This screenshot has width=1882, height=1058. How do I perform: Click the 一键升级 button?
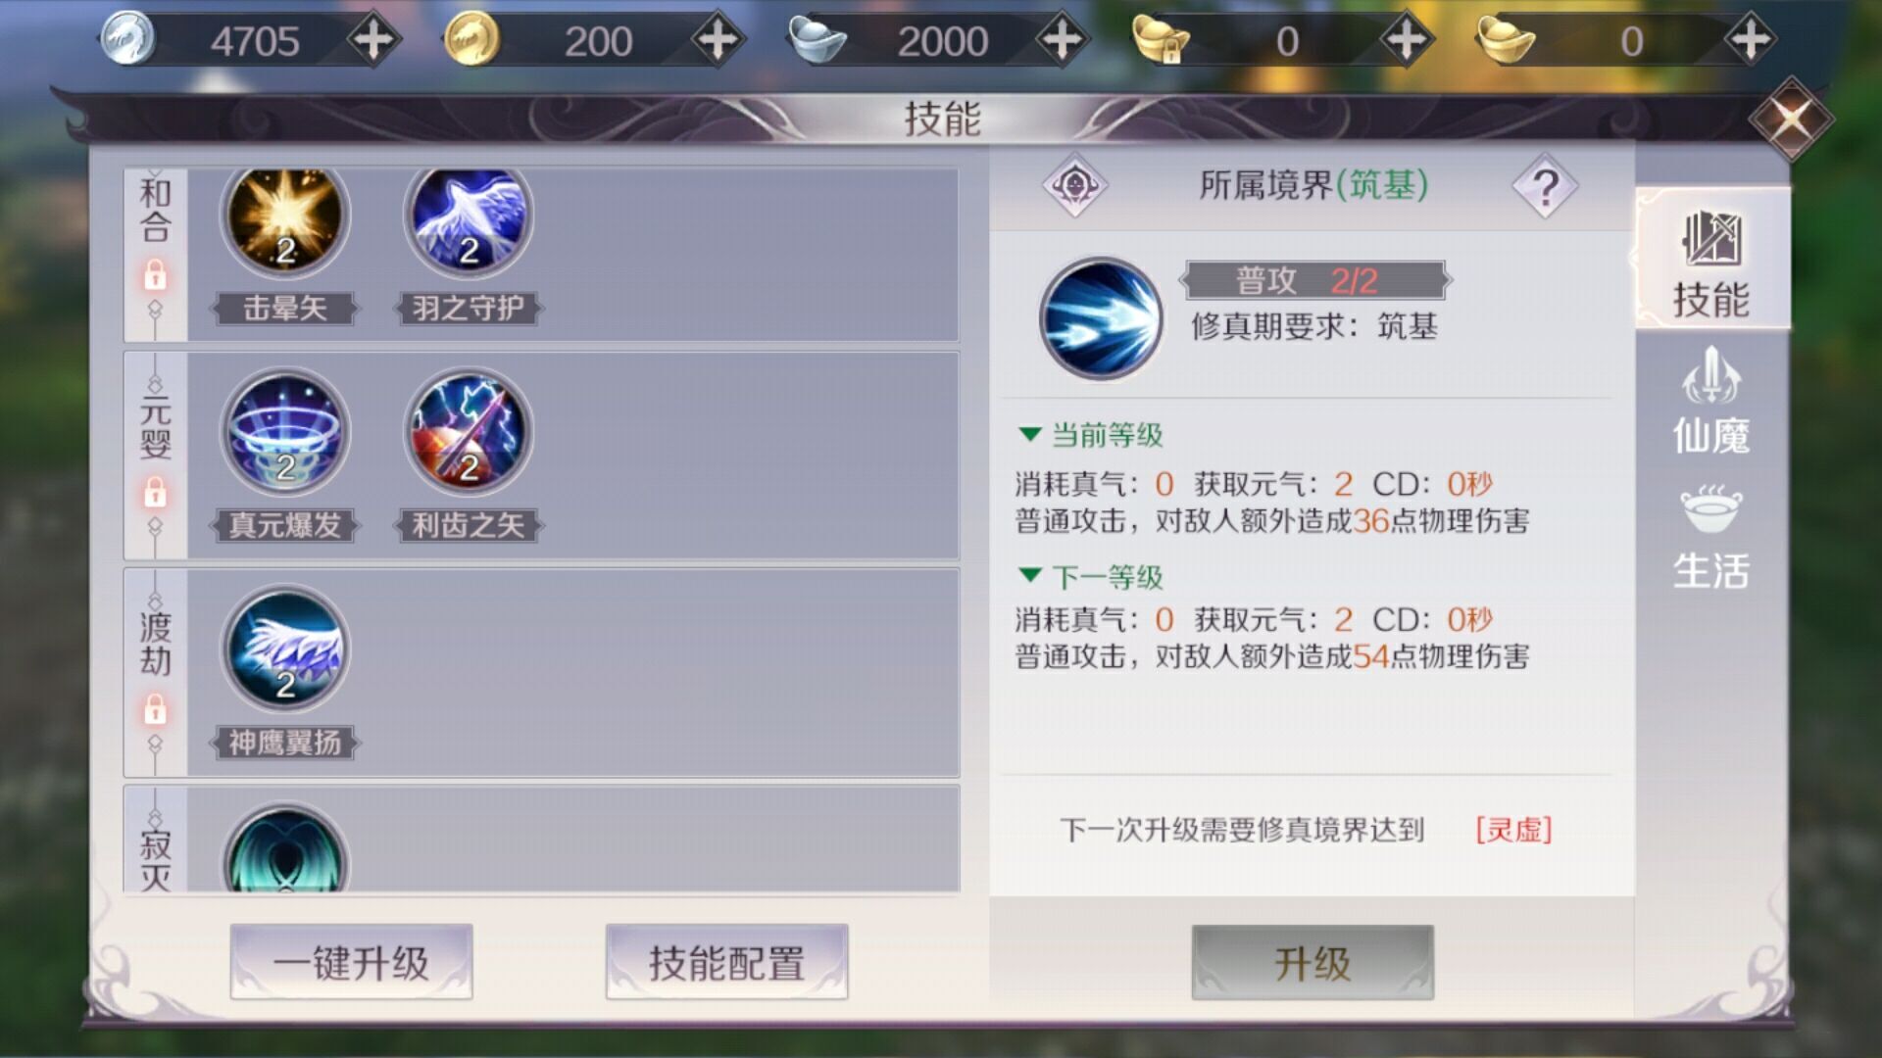[351, 962]
